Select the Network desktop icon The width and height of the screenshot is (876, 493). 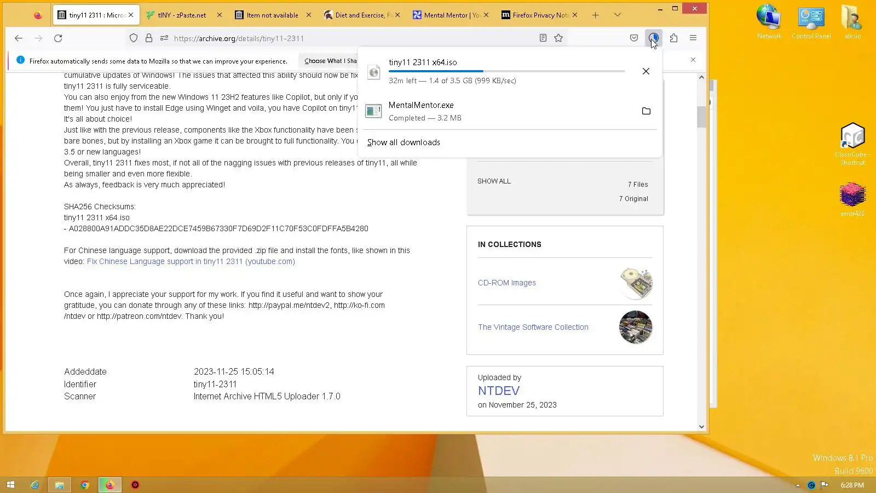769,22
